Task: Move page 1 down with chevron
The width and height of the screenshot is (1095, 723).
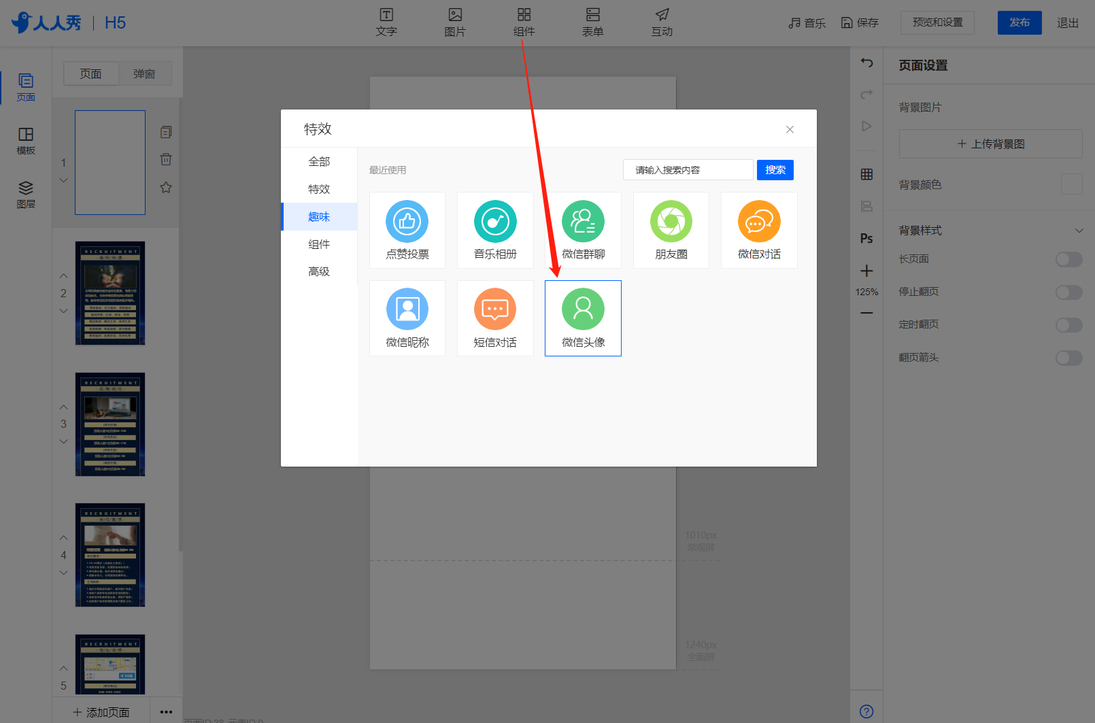Action: click(63, 180)
